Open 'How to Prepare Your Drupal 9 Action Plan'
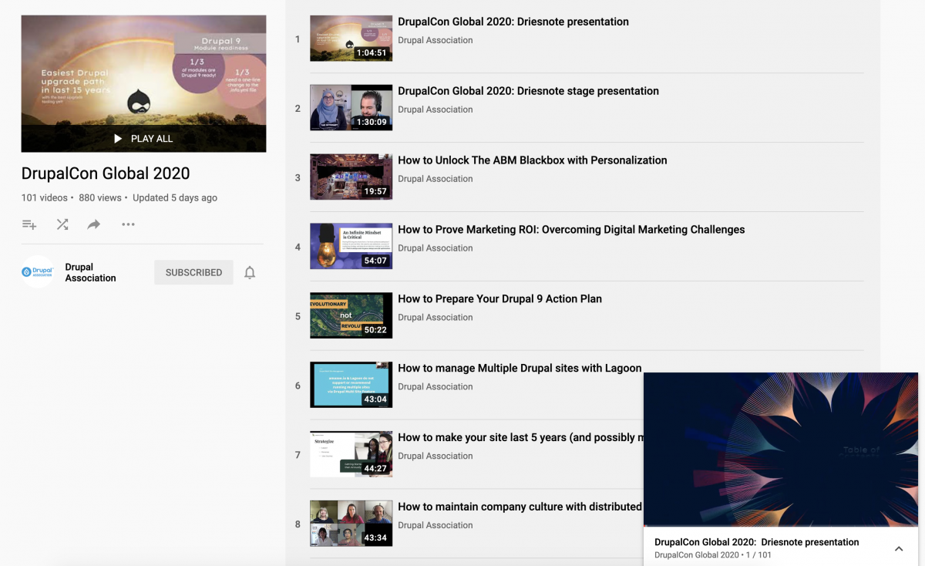The width and height of the screenshot is (925, 566). (x=499, y=299)
